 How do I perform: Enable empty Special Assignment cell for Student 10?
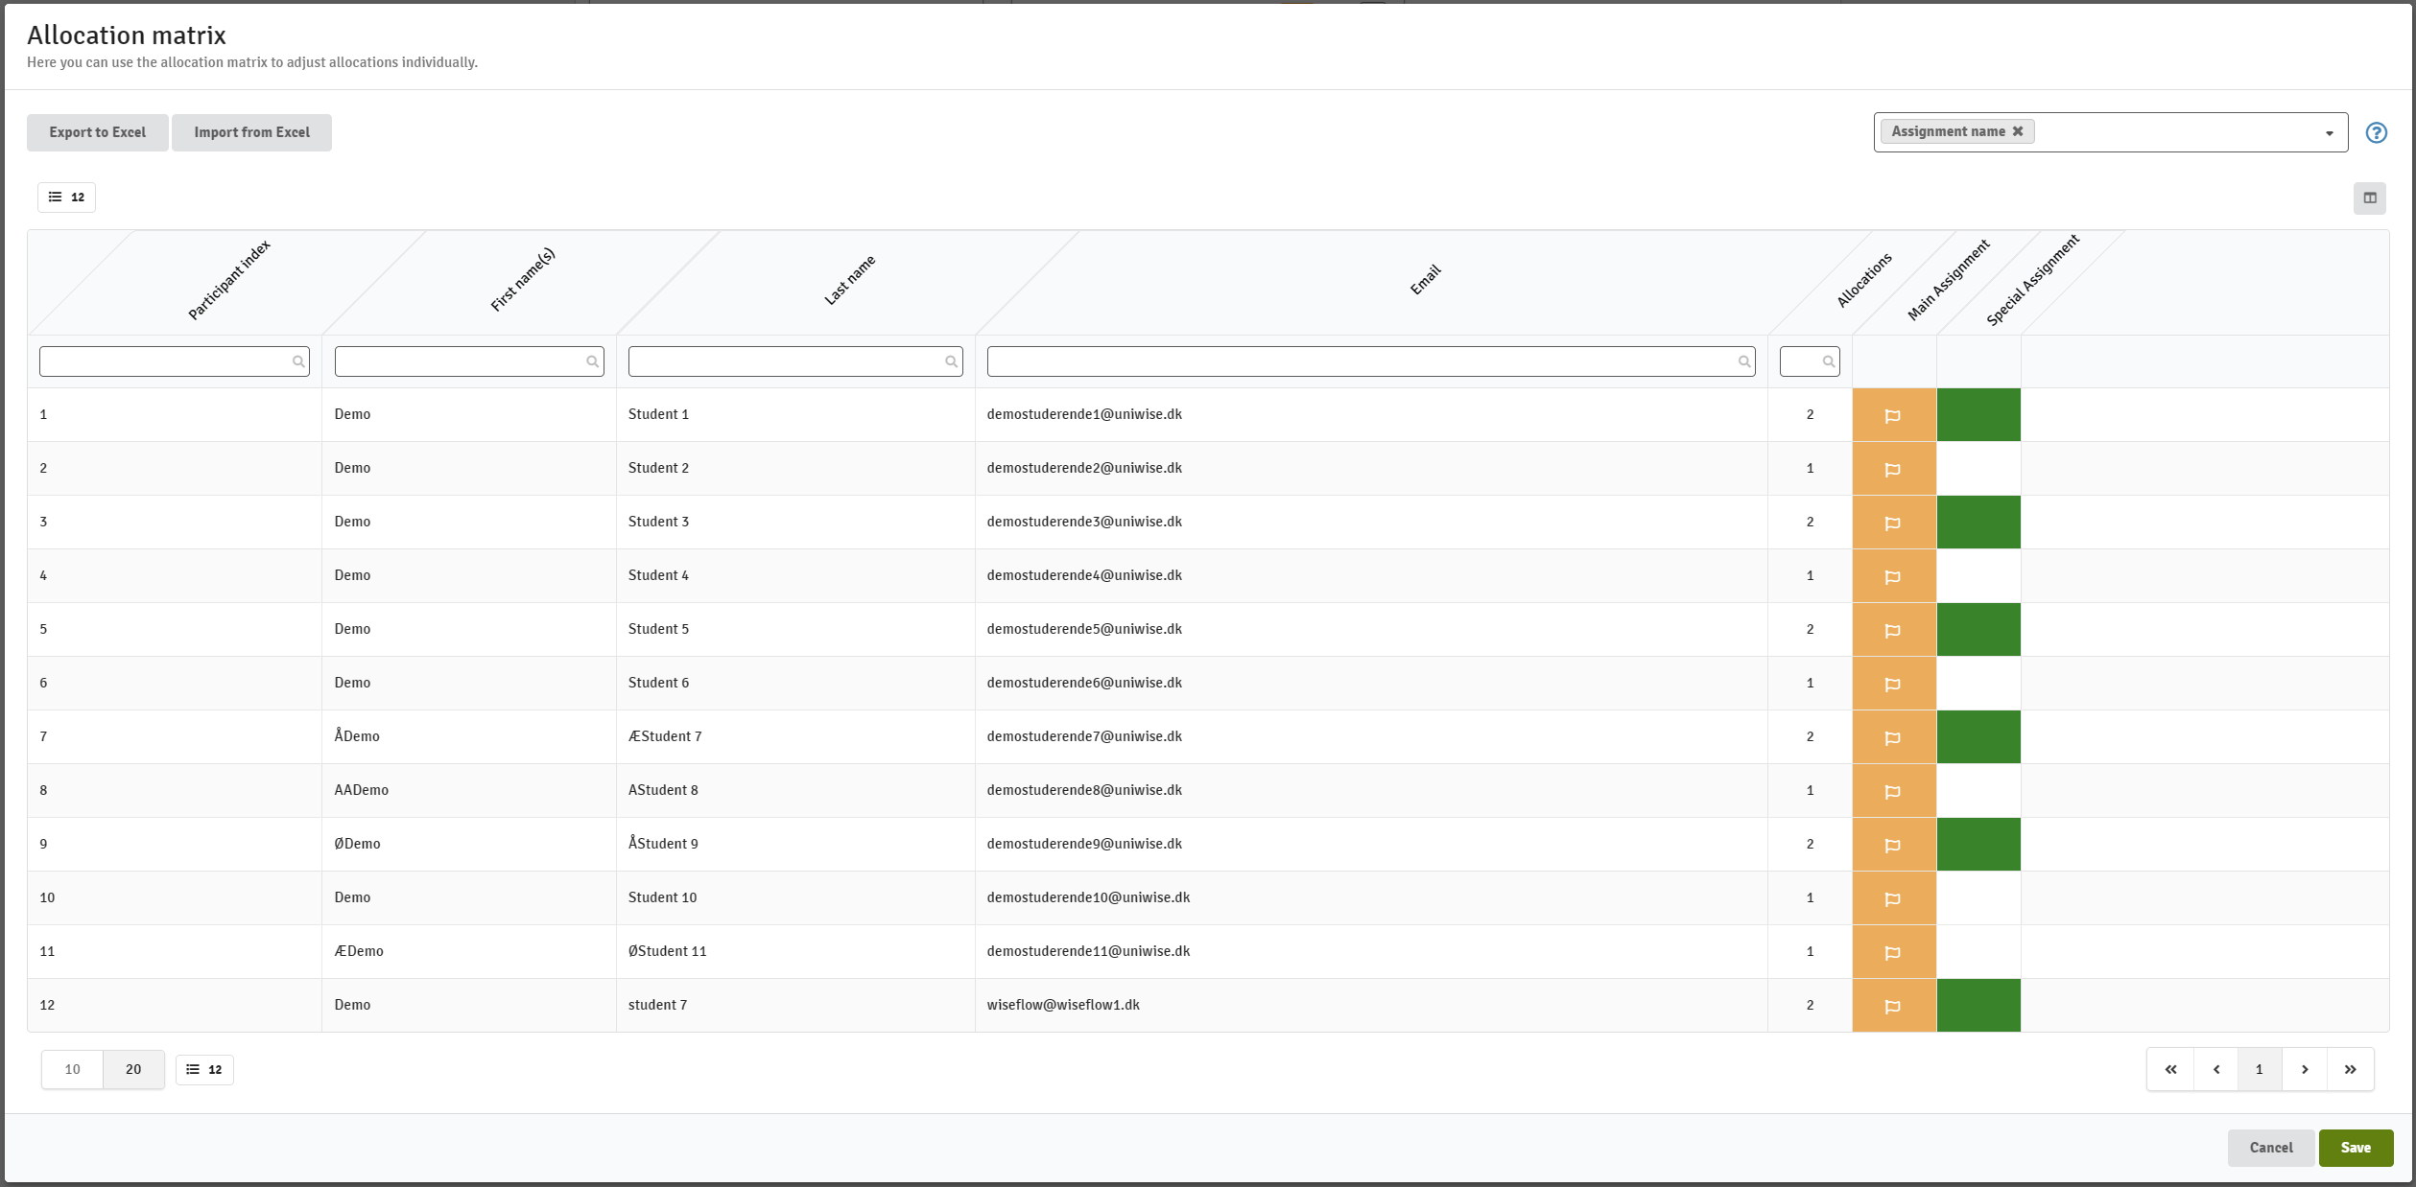pyautogui.click(x=1978, y=898)
